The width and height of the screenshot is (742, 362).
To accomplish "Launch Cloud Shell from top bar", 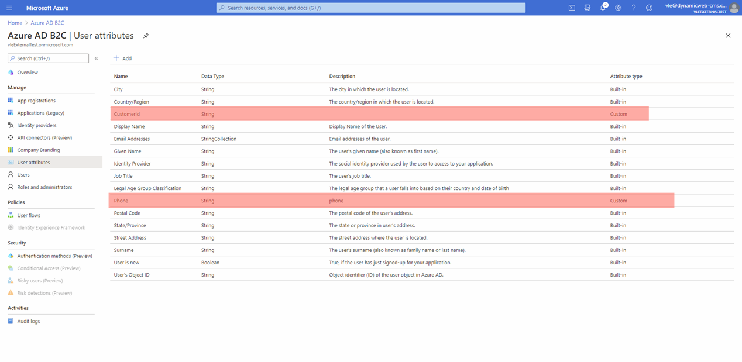I will (572, 8).
